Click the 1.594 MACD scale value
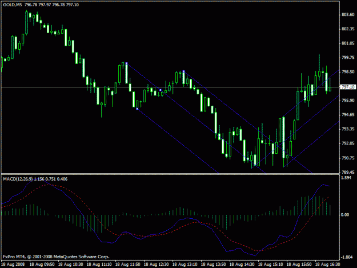This screenshot has width=357, height=268. pyautogui.click(x=346, y=178)
